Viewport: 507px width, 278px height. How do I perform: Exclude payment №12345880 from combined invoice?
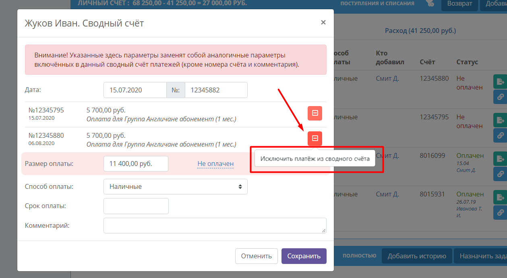[x=315, y=138]
